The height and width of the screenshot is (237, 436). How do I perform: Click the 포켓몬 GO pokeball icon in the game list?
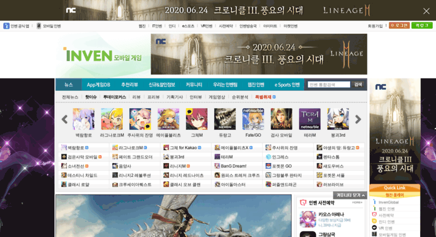tap(268, 166)
